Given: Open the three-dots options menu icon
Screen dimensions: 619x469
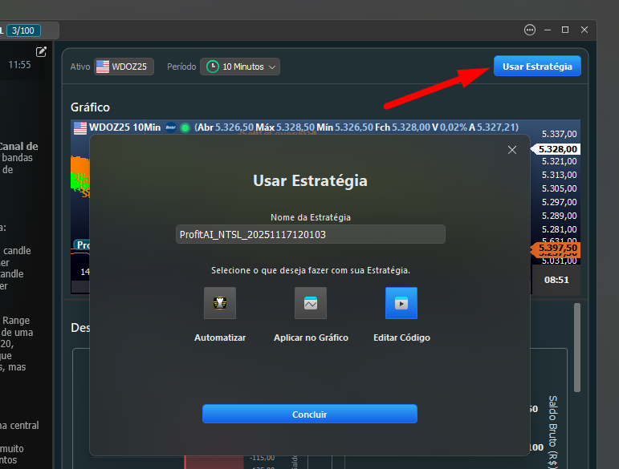Looking at the screenshot, I should tap(530, 30).
